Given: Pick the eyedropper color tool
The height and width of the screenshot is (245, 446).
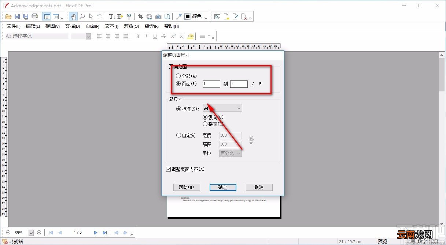Looking at the screenshot, I should pos(179,16).
